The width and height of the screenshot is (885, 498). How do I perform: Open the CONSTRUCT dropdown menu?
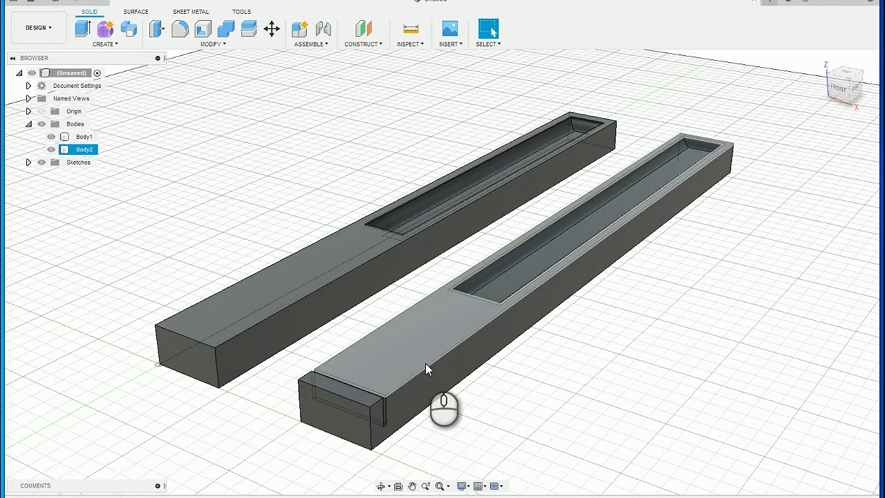[364, 44]
